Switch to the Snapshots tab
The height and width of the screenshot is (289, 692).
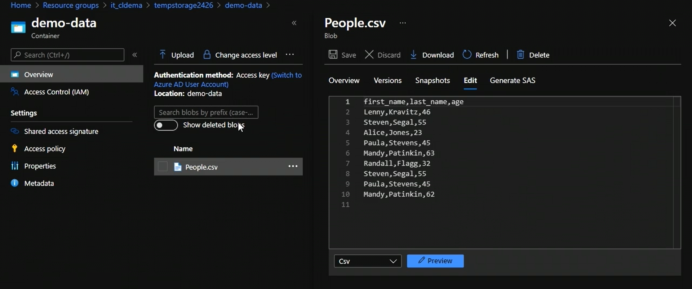(432, 80)
